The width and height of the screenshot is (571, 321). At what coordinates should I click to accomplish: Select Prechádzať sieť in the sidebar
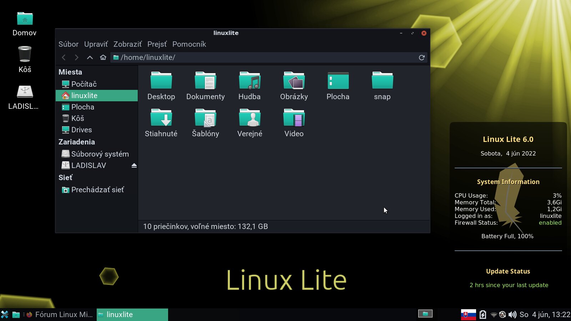pos(97,190)
